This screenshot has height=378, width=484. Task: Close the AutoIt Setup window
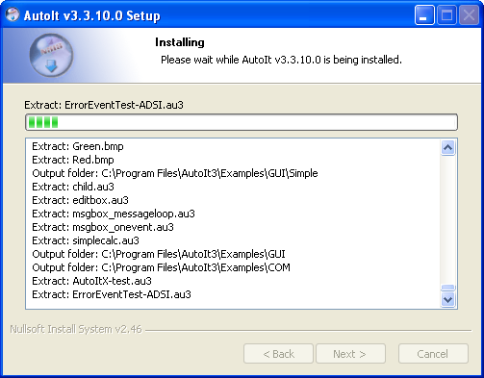tap(469, 15)
